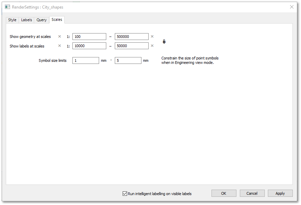301x205 pixels.
Task: Switch to the Style tab
Action: (12, 20)
